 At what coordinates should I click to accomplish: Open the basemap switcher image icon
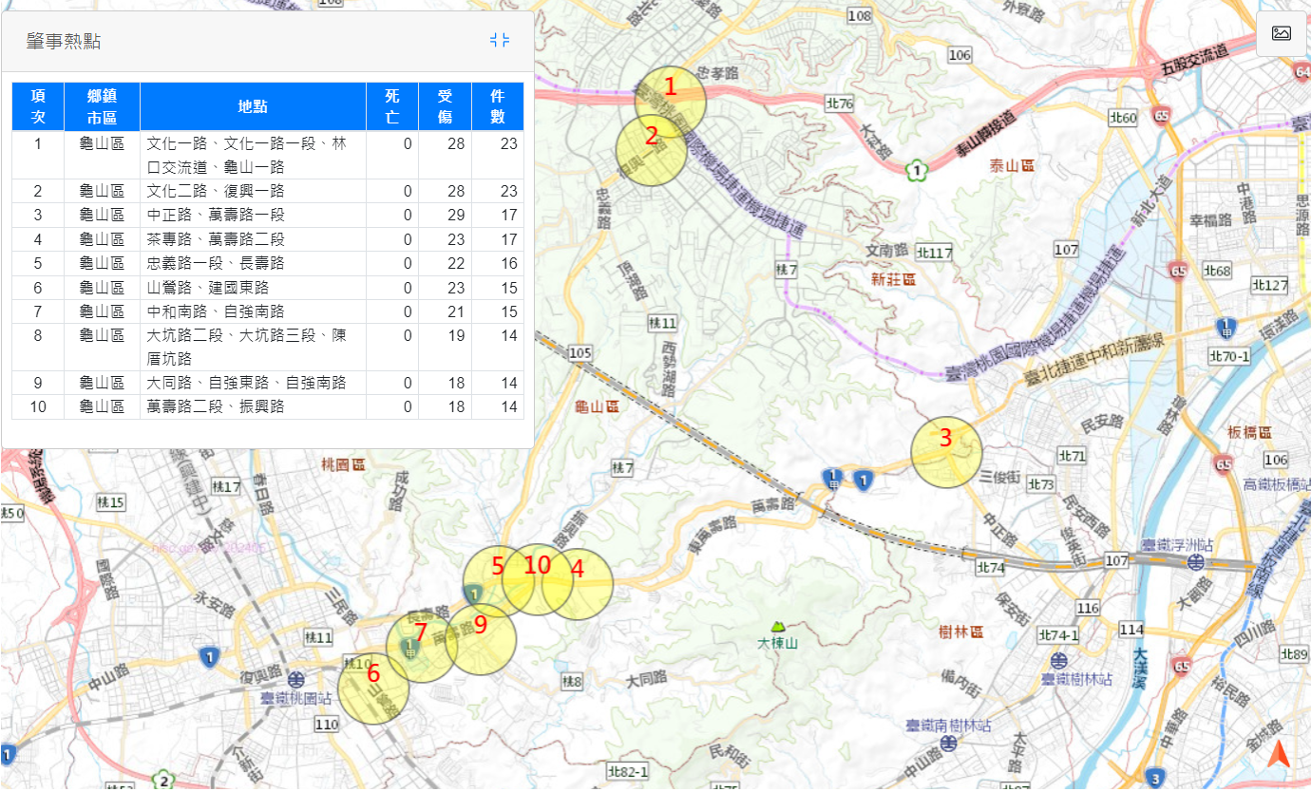[1281, 33]
